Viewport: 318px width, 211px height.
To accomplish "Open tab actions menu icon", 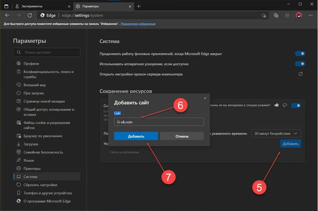I will 6,6.
